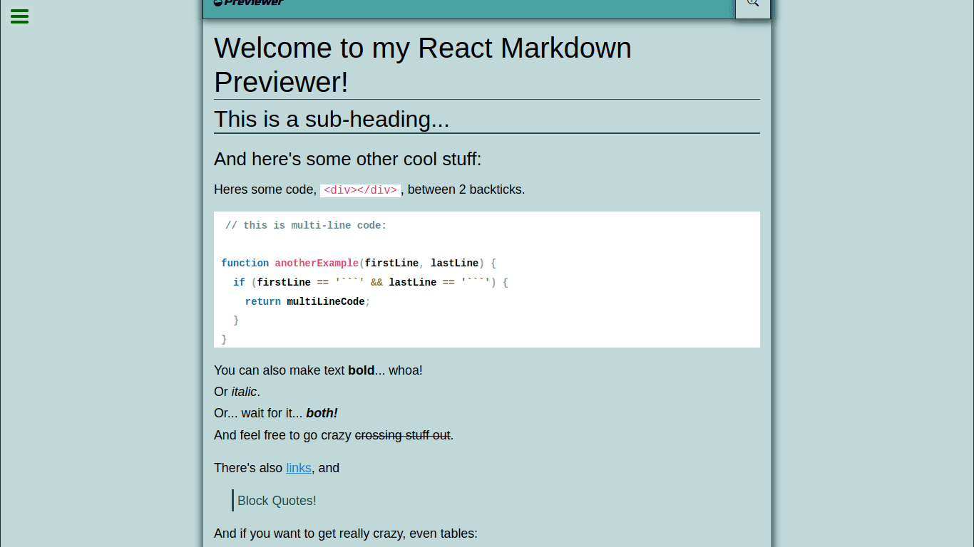Click the "This is a sub-heading..." heading

[x=487, y=119]
